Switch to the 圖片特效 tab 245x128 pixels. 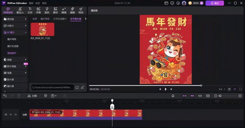pyautogui.click(x=45, y=19)
